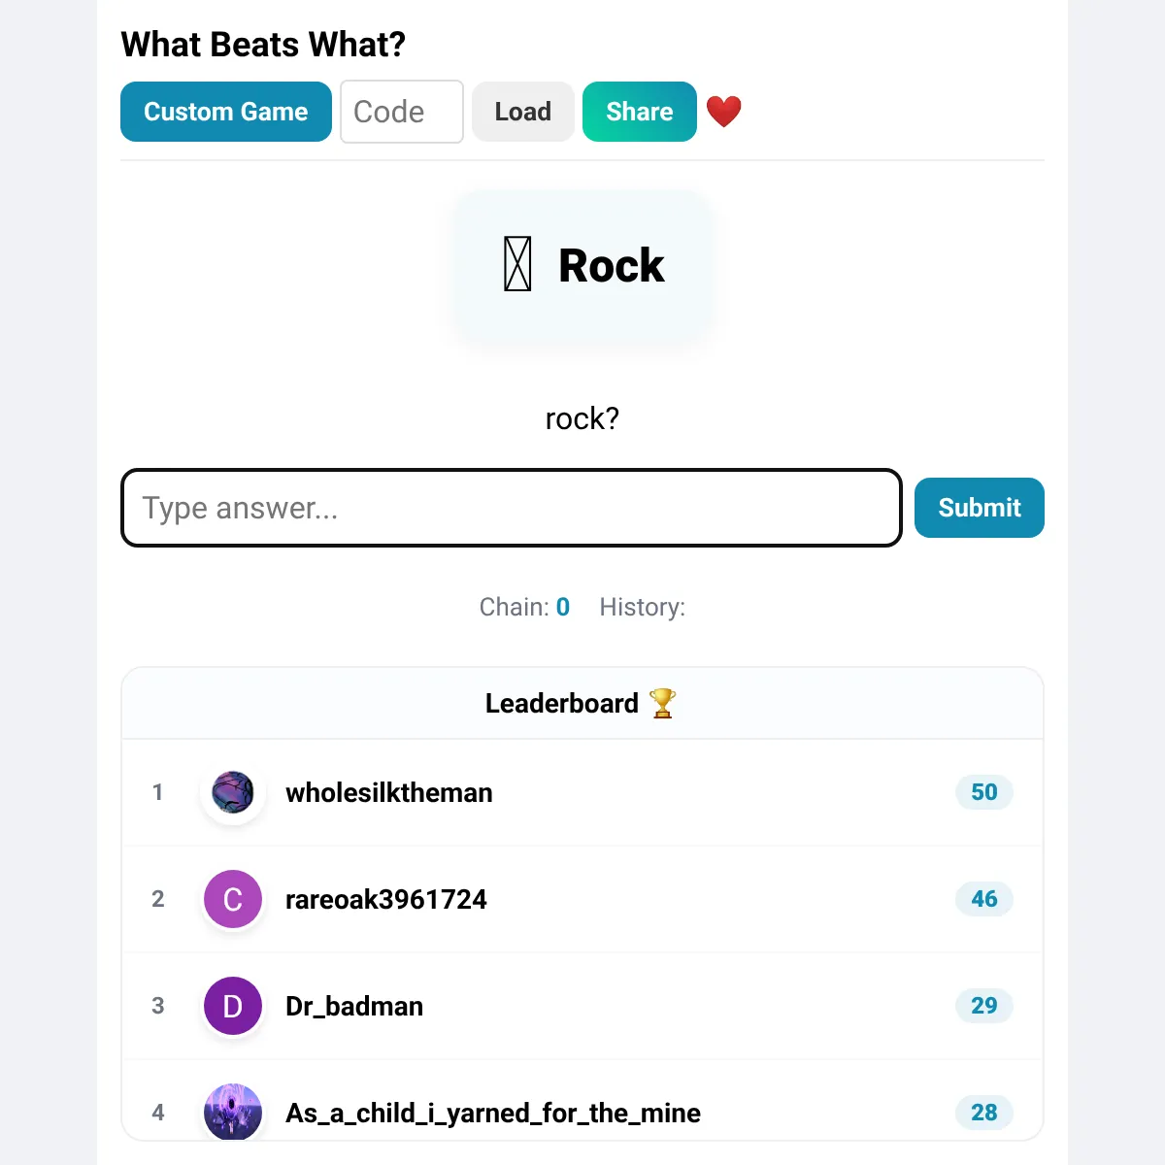Click the score badge showing 50

pos(983,792)
